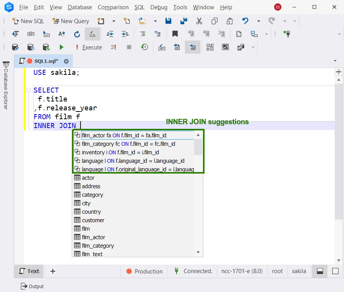Click the Production environment indicator
Screen dimensions: 344x292
click(x=144, y=271)
